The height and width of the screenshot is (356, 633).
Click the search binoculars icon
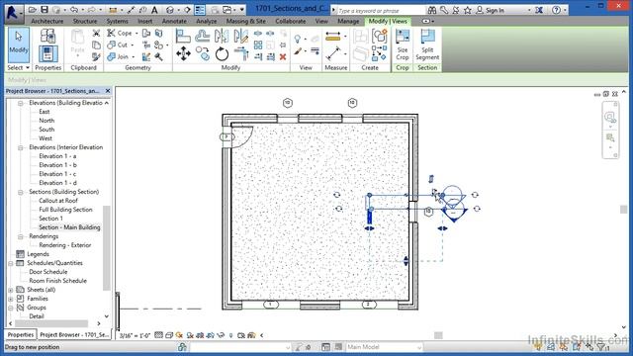tap(432, 10)
